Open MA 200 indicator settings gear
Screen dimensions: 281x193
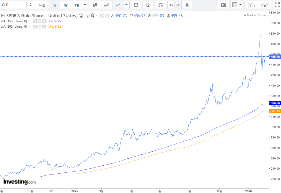[39, 27]
